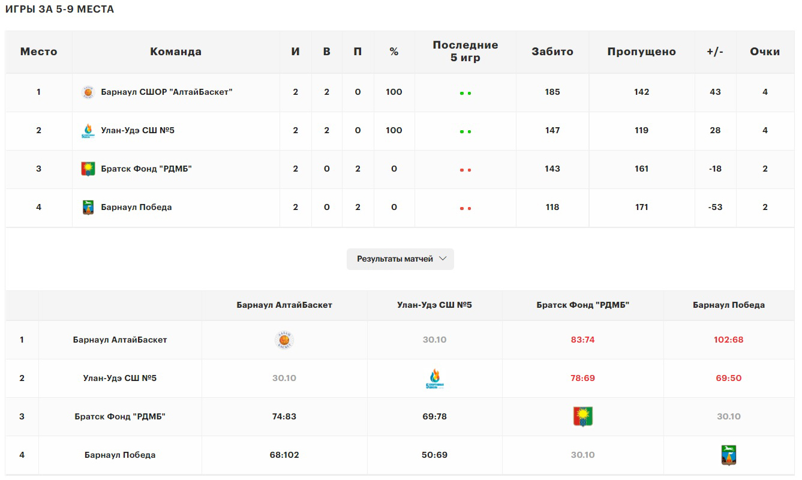Click Братск crest in results matrix diagonal

[x=583, y=417]
